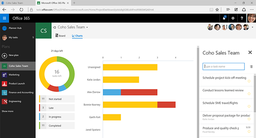Toggle the reading view book icon

click(x=211, y=10)
